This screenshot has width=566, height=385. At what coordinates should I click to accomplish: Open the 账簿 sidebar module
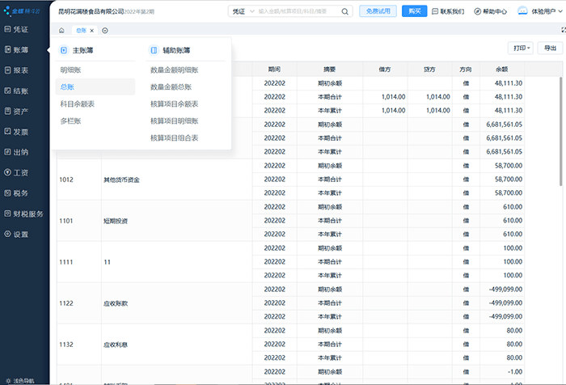pyautogui.click(x=16, y=50)
